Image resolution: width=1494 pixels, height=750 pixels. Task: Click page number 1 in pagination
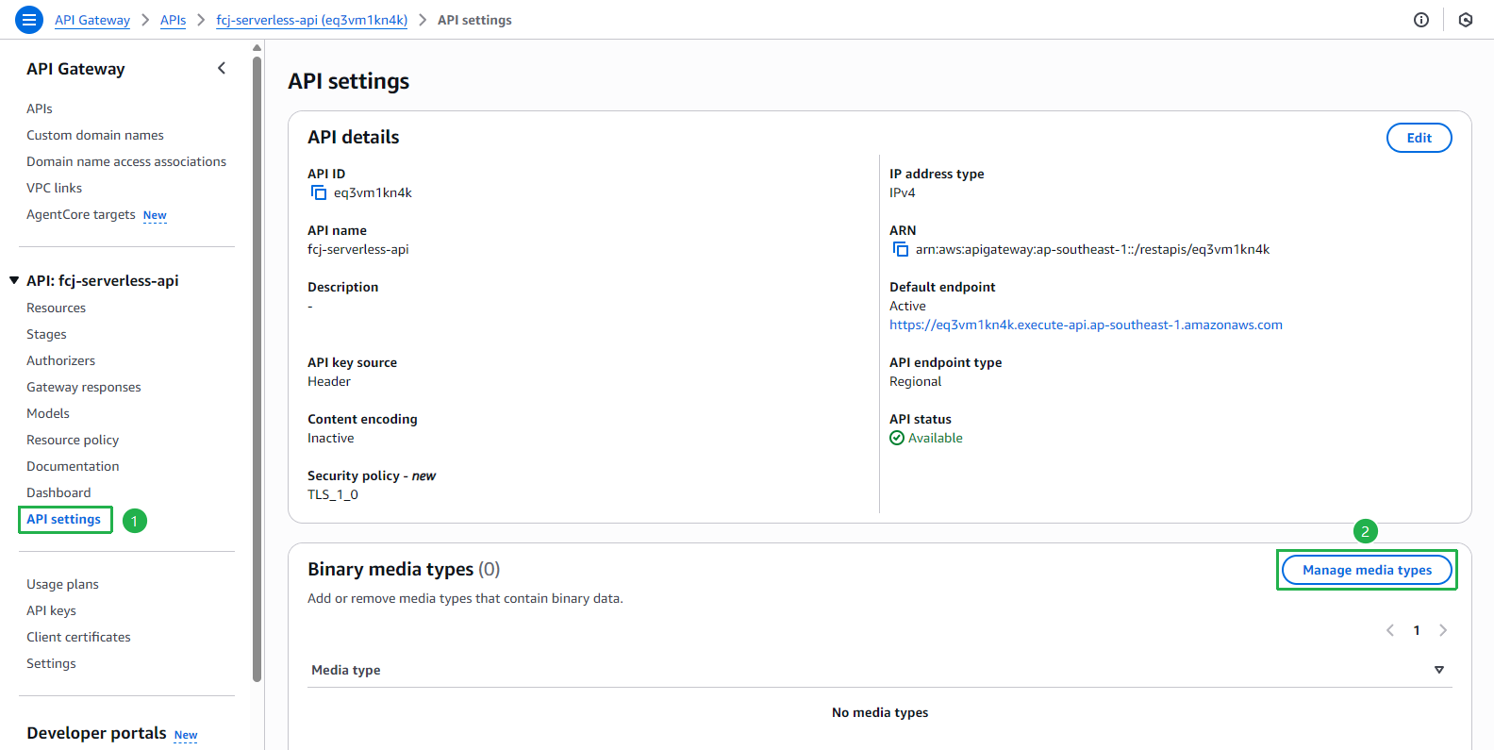[1417, 630]
